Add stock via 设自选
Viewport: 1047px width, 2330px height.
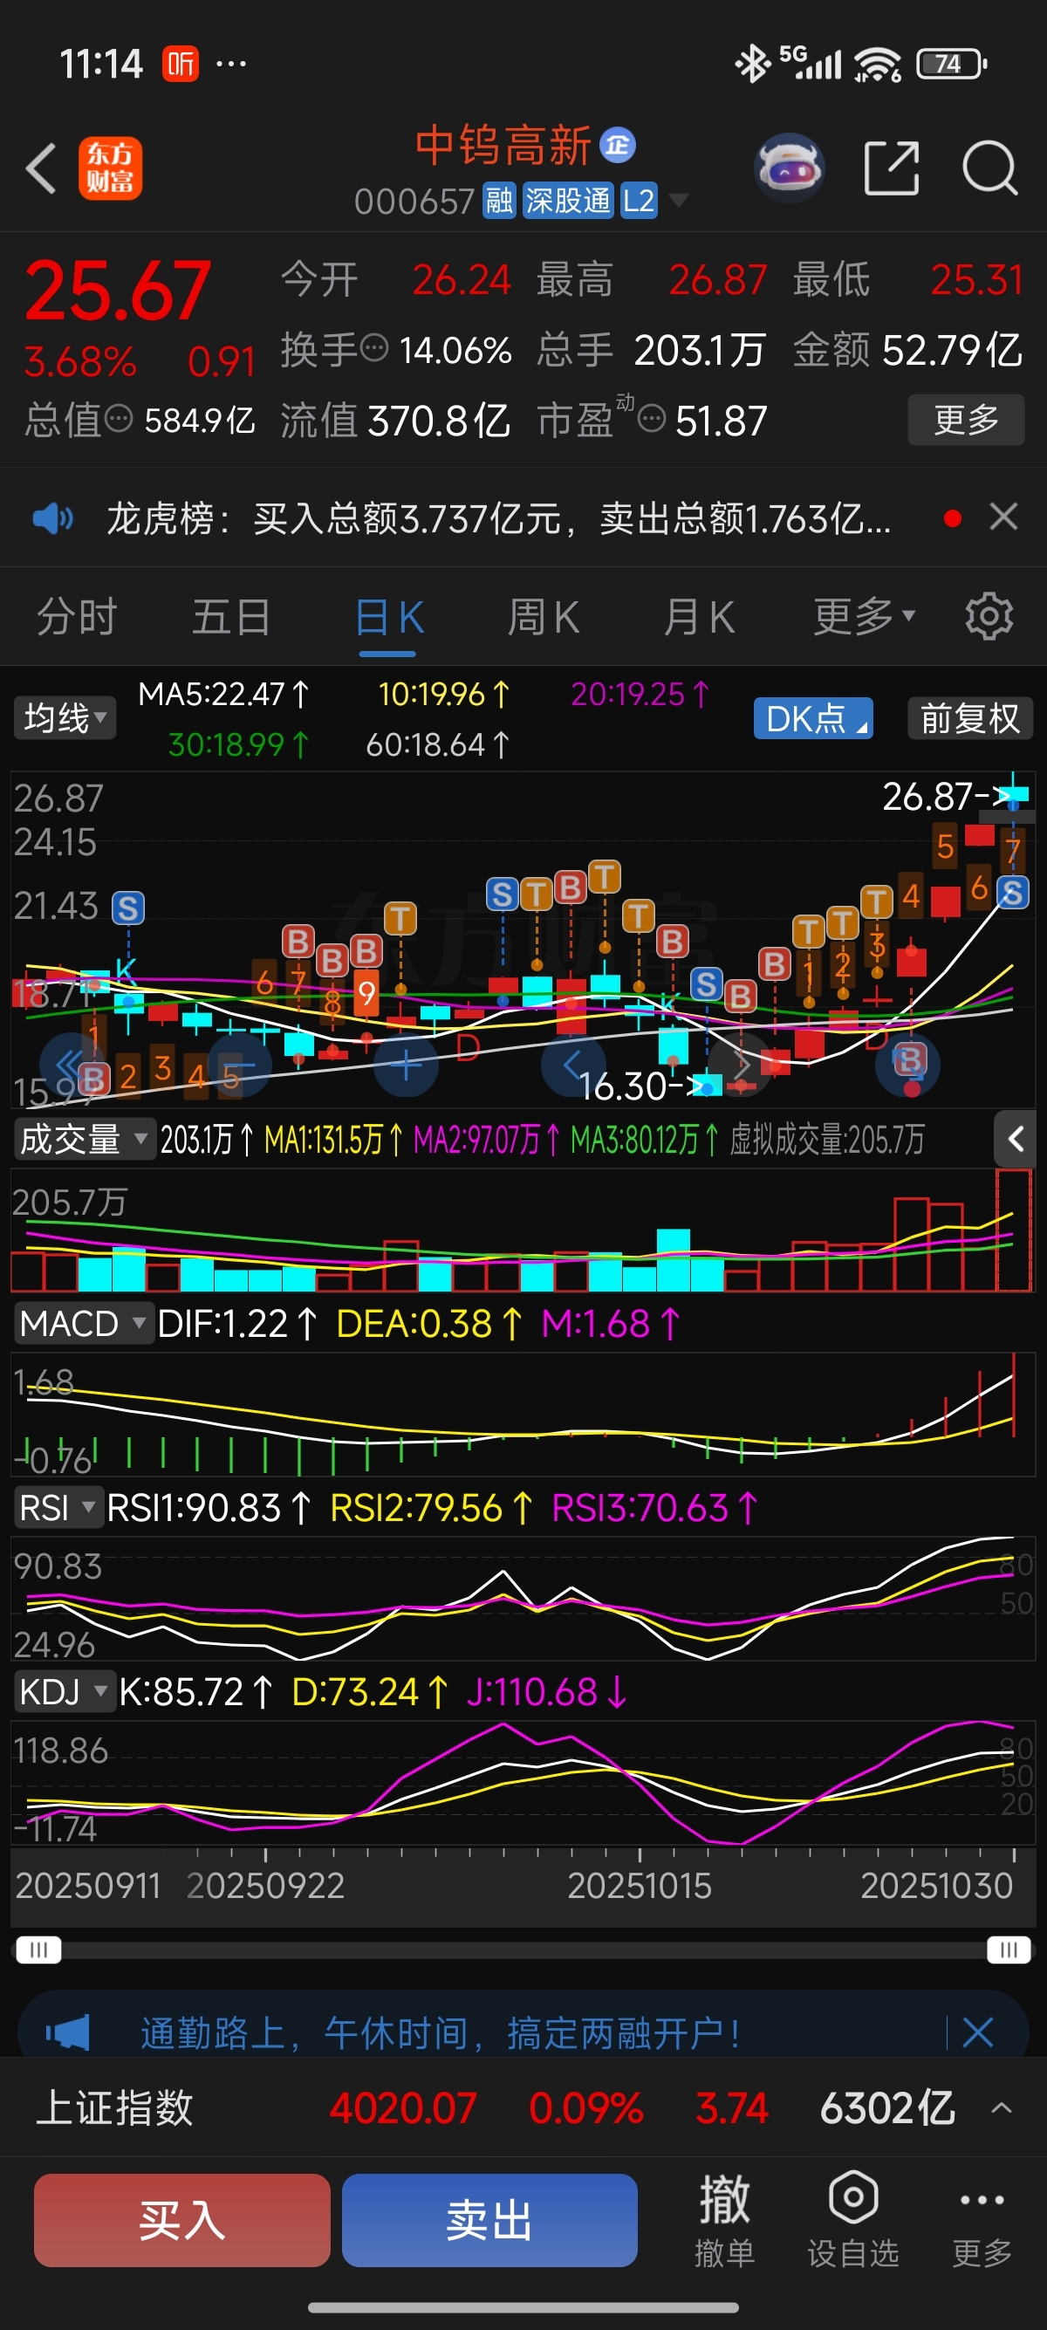(853, 2221)
